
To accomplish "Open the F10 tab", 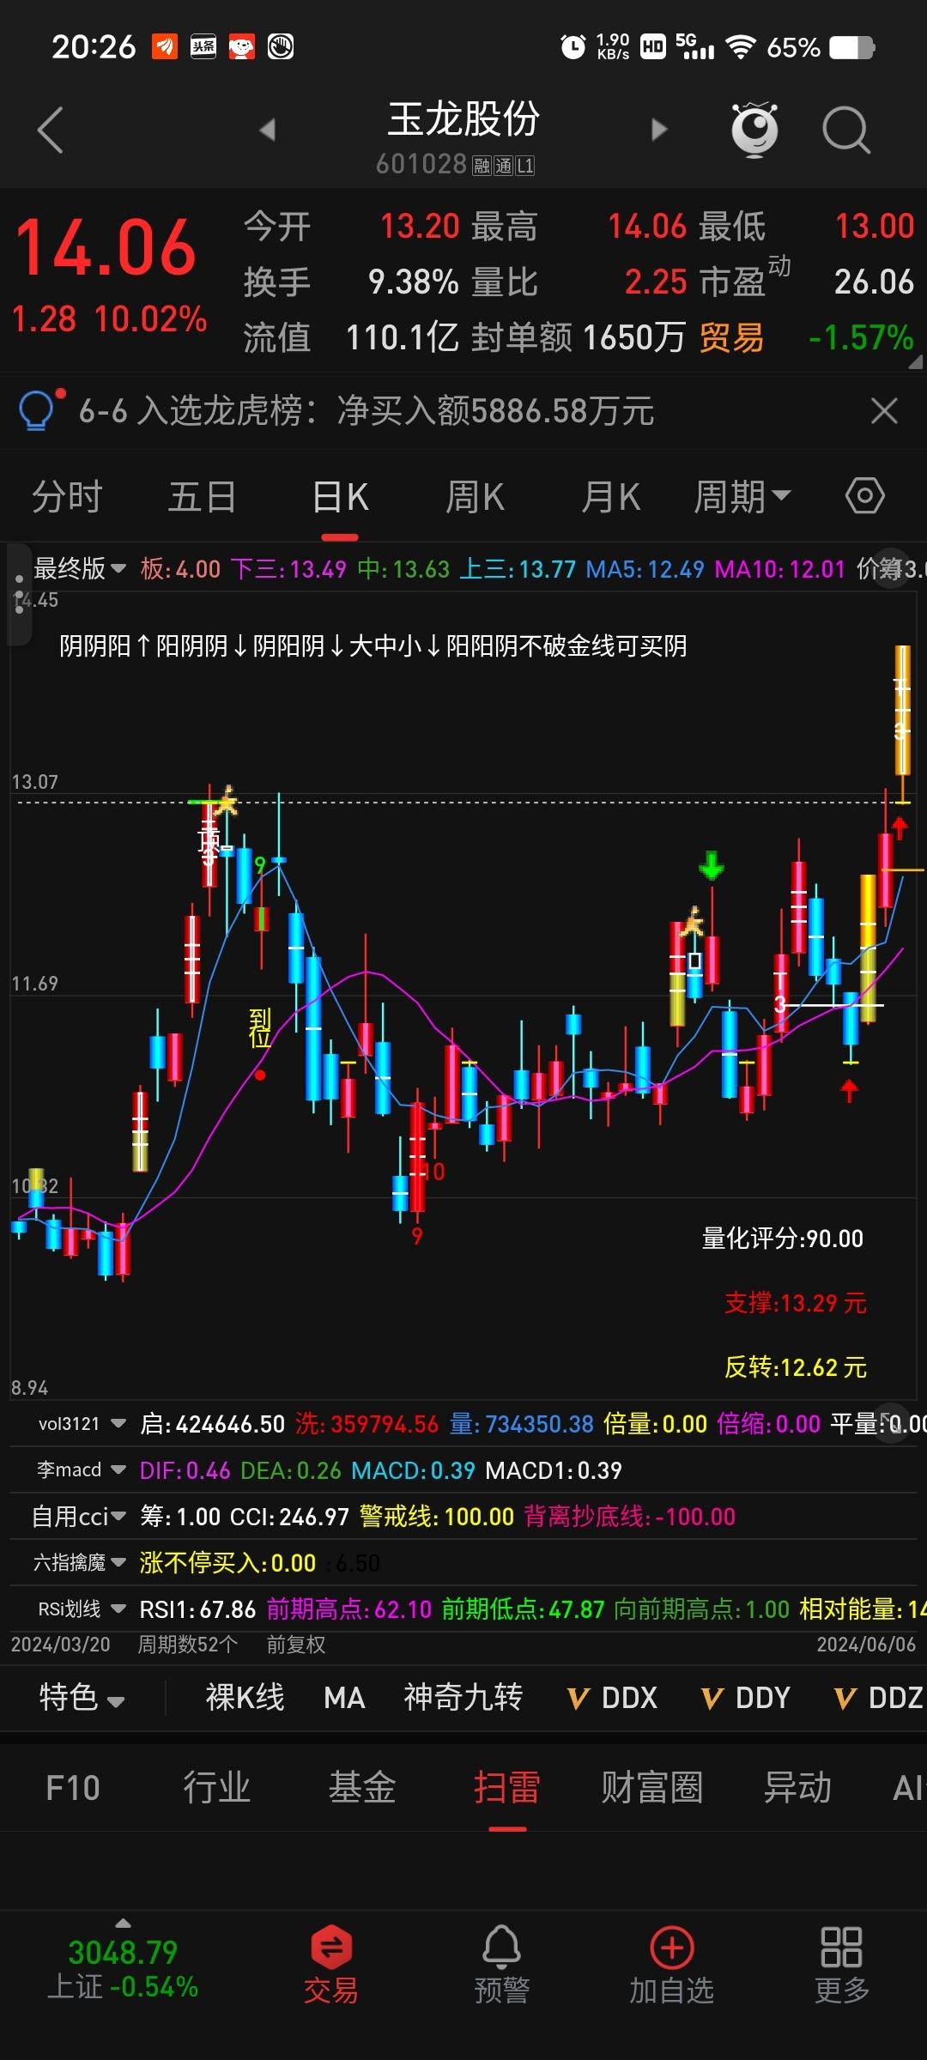I will (x=73, y=1789).
